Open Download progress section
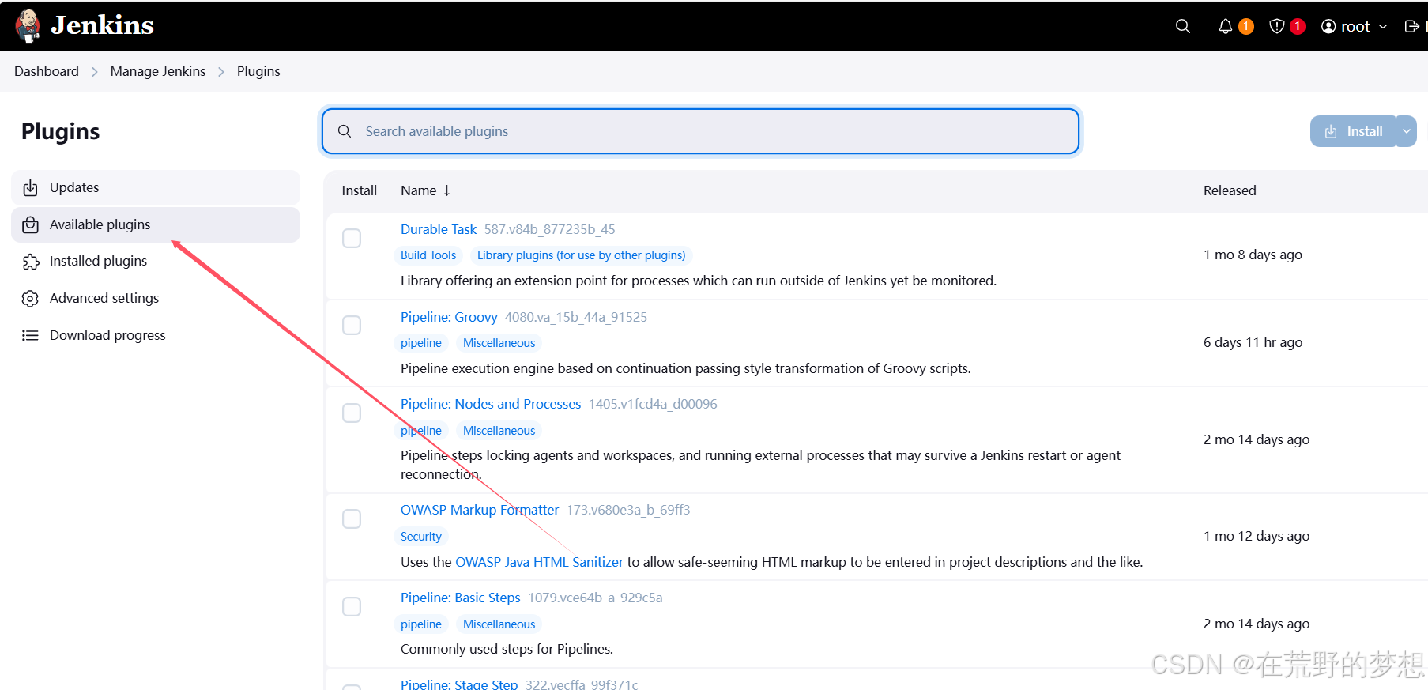The height and width of the screenshot is (690, 1428). click(156, 335)
